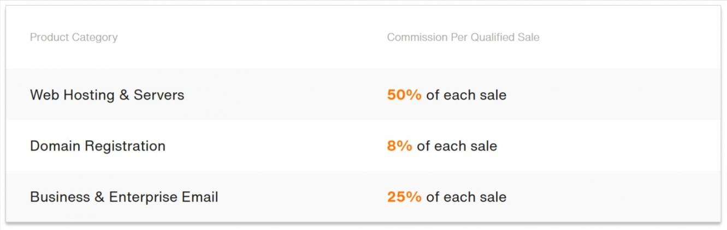Click the word "Category" in the header
The image size is (727, 230).
(95, 38)
